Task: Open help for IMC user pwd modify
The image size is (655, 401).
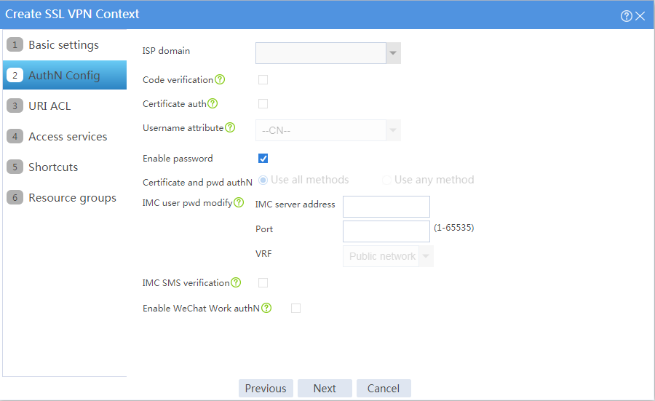Action: tap(239, 202)
